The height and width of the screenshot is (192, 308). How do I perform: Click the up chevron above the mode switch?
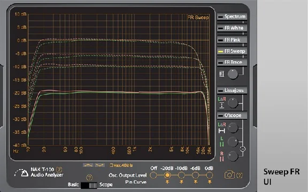coord(88,165)
